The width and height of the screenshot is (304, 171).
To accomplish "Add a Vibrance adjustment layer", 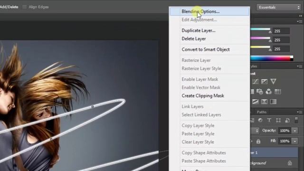I will [273, 81].
